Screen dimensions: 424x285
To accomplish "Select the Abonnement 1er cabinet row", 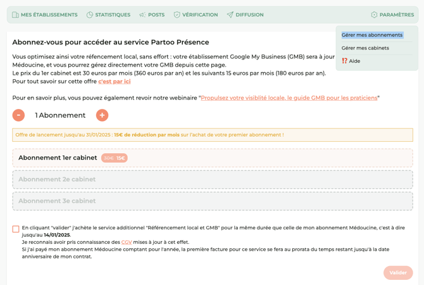I will [x=212, y=158].
